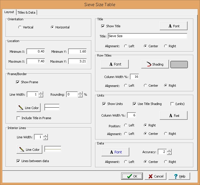Viewport: 200px width, 185px height.
Task: Increase Frame/Border Line Width with up arrow
Action: click(41, 93)
